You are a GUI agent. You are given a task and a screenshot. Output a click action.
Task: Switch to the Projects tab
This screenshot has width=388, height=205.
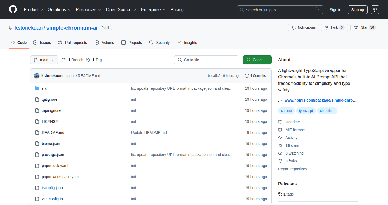(x=131, y=43)
